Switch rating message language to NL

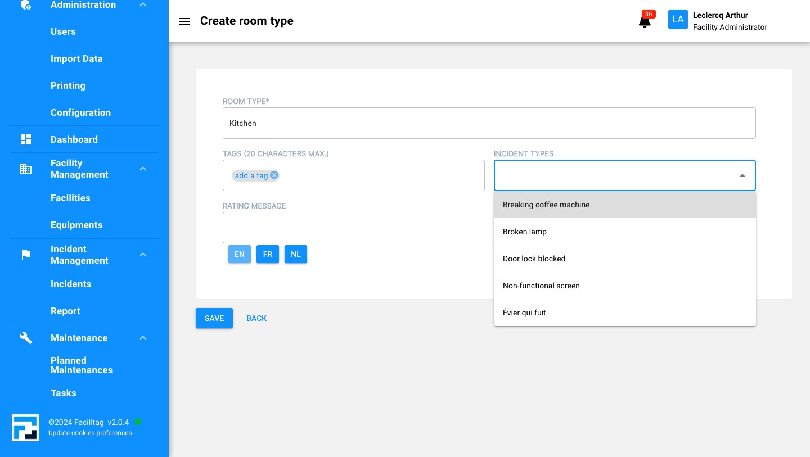pos(296,254)
